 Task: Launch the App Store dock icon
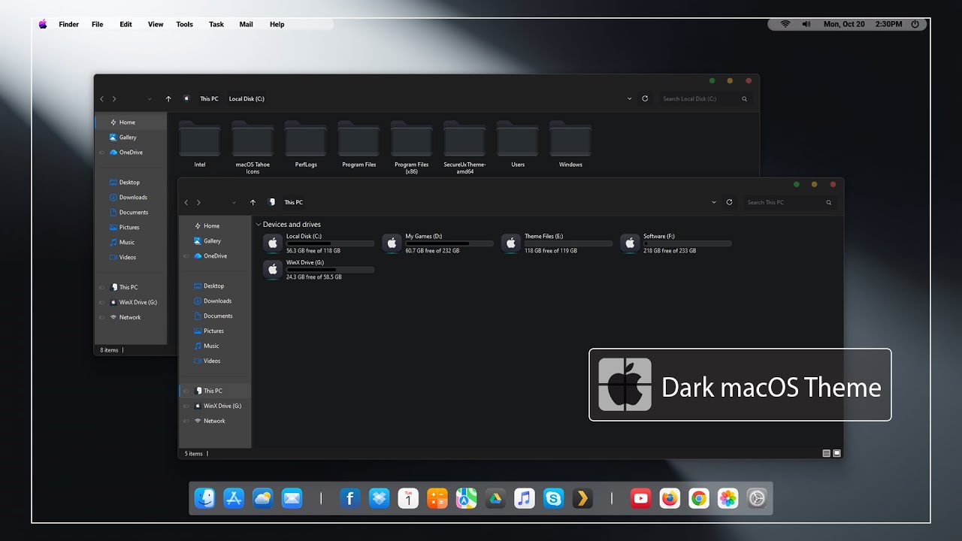(x=234, y=498)
